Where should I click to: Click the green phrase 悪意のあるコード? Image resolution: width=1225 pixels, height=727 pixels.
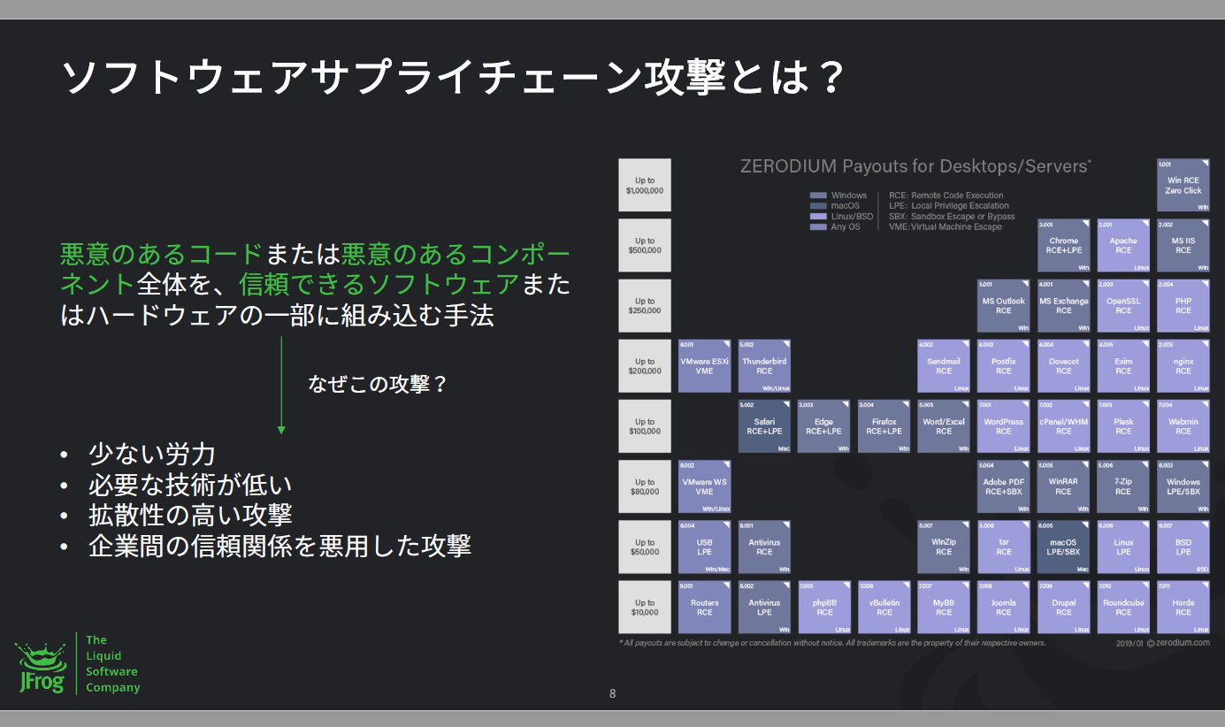point(162,255)
